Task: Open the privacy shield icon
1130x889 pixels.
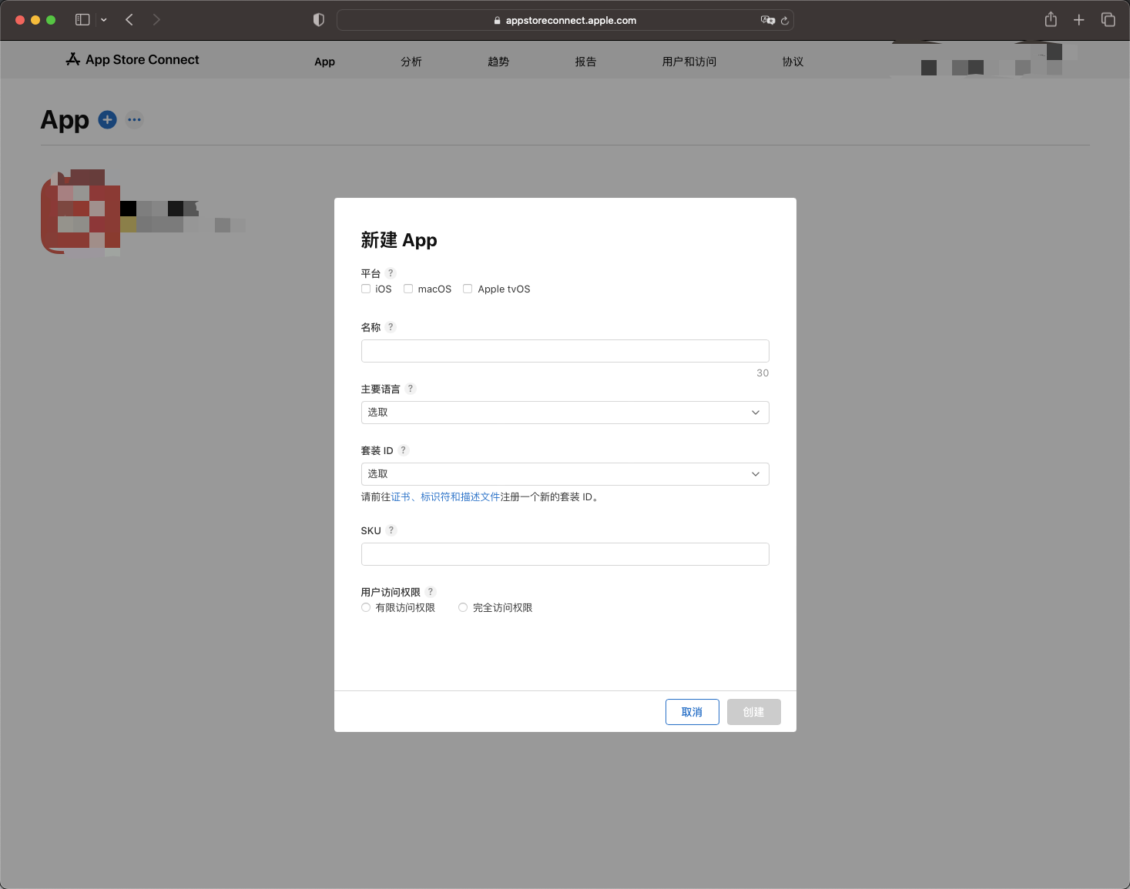Action: click(x=319, y=20)
